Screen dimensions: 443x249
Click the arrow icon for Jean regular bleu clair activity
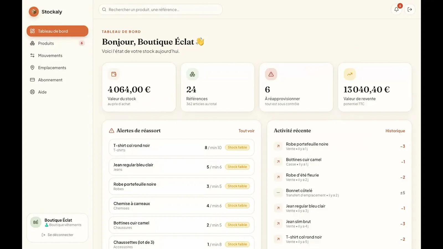[x=278, y=208]
